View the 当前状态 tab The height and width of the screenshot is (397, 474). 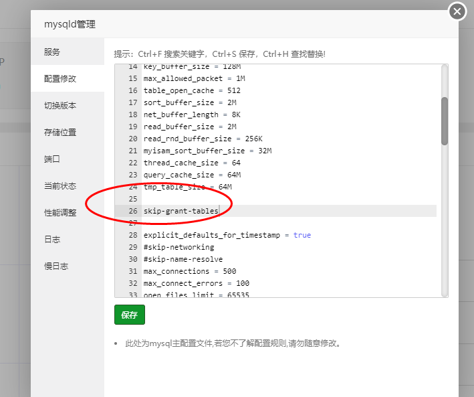click(x=68, y=185)
